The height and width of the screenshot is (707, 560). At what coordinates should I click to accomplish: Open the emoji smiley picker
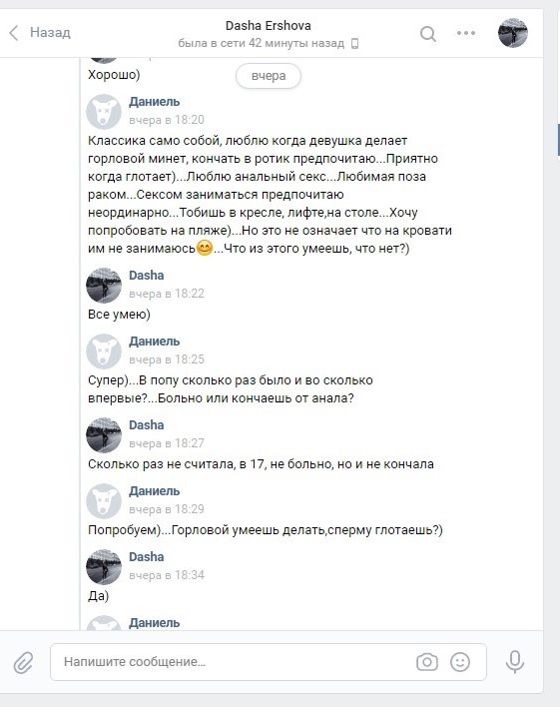[460, 662]
